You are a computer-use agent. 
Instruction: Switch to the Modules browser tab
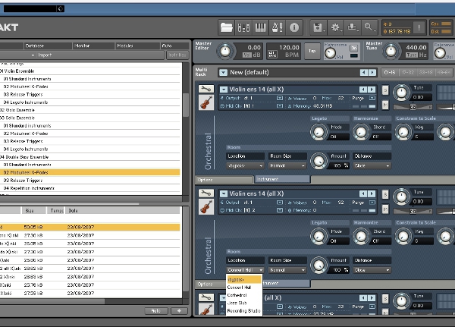pos(137,46)
